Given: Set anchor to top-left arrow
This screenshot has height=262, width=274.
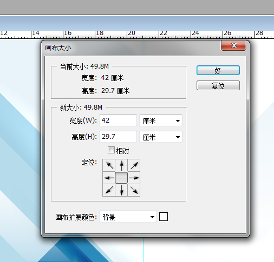Looking at the screenshot, I should 109,165.
